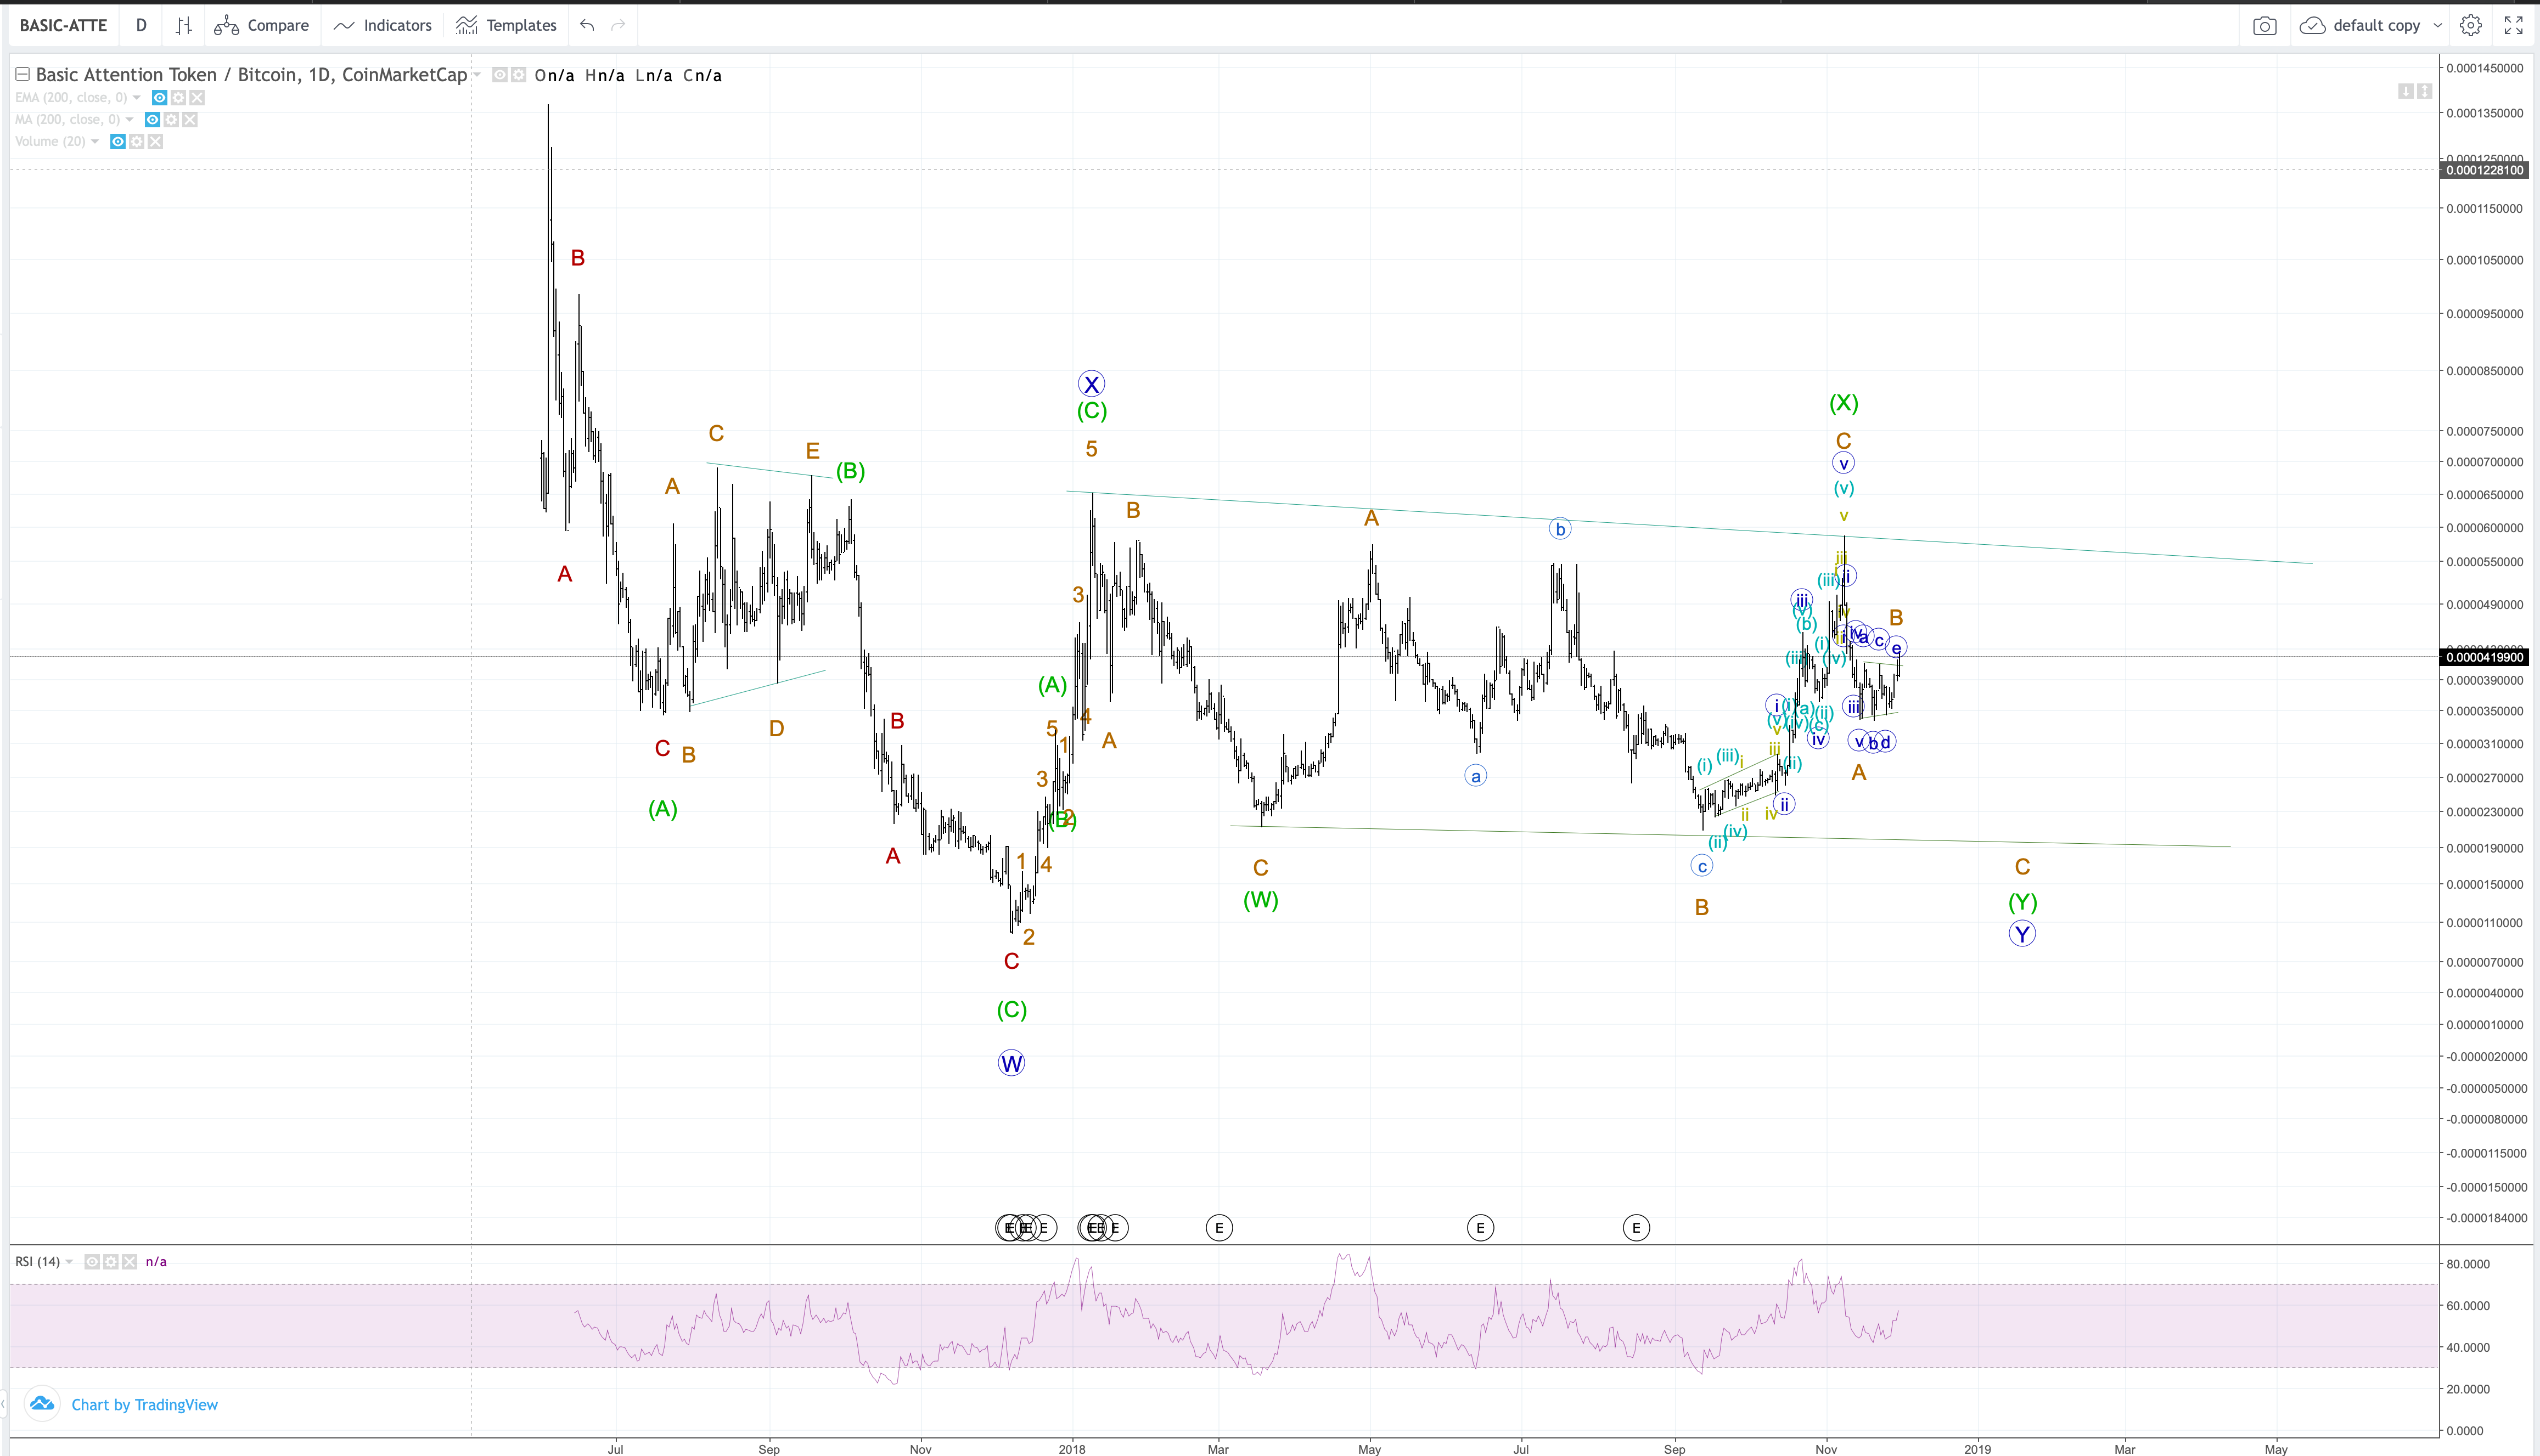Enter fullscreen mode via expand arrows icon

[x=2513, y=26]
